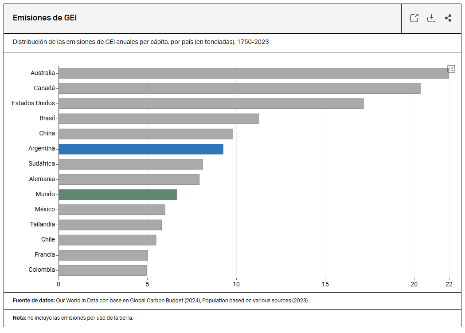Image resolution: width=465 pixels, height=333 pixels.
Task: Select the China bar
Action: click(x=146, y=134)
